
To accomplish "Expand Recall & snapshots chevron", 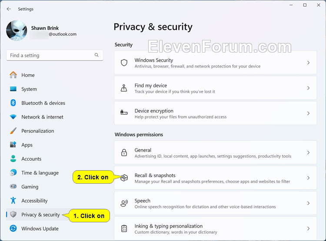I will click(x=308, y=178).
